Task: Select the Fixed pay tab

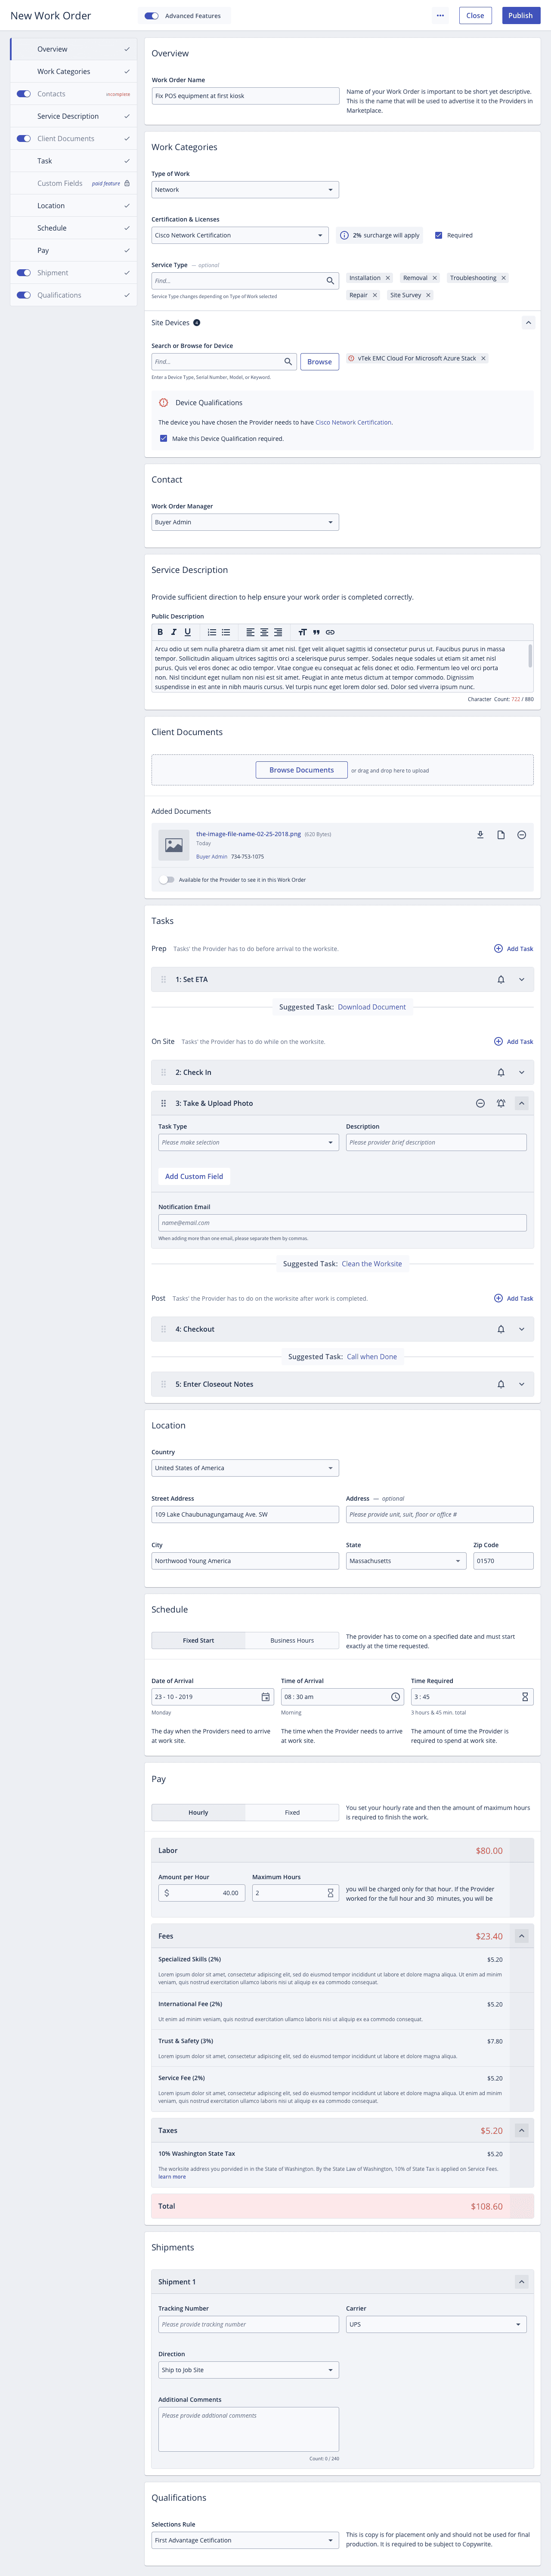Action: tap(292, 1812)
